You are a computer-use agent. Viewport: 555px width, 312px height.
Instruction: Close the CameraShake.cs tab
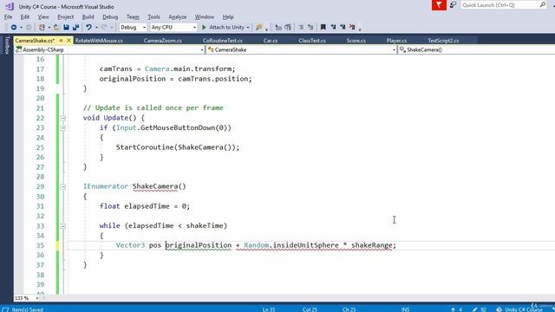point(69,41)
